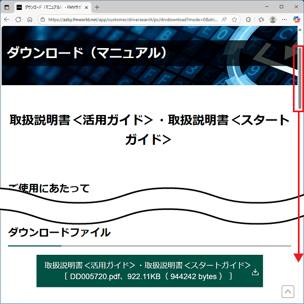This screenshot has width=304, height=304.
Task: Reload the page with the Refresh icon
Action: 18,19
